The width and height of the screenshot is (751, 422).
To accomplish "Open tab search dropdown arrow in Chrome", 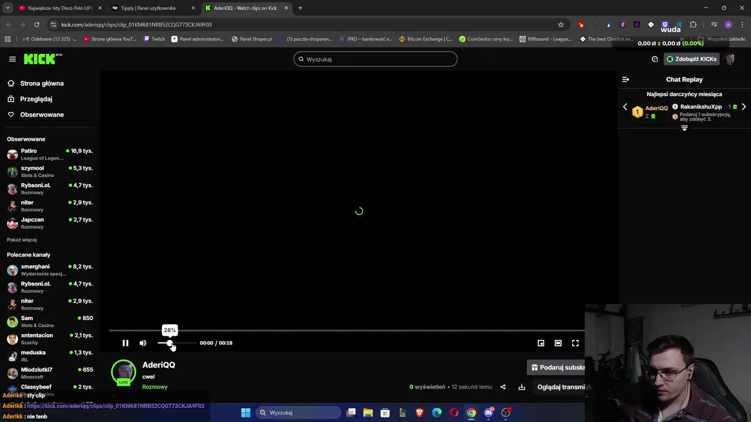I will pyautogui.click(x=7, y=8).
